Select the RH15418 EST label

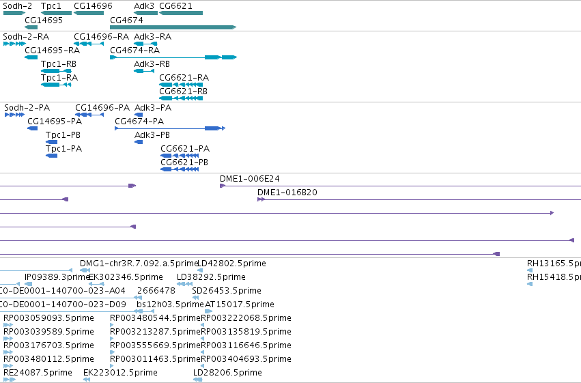pyautogui.click(x=554, y=277)
